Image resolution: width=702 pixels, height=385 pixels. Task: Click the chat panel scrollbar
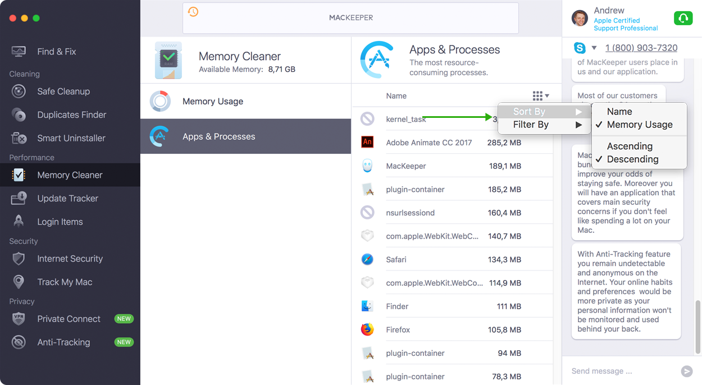(699, 327)
